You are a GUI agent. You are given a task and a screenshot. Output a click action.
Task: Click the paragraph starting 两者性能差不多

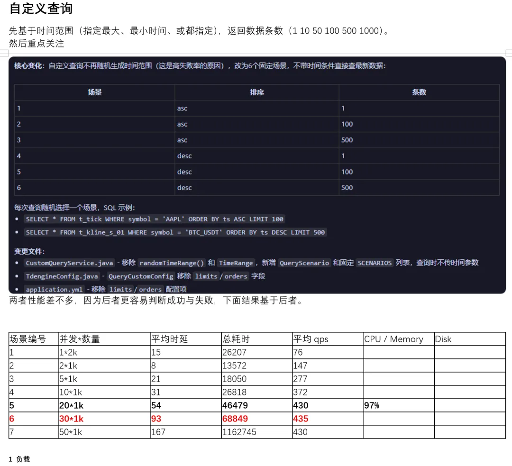156,301
